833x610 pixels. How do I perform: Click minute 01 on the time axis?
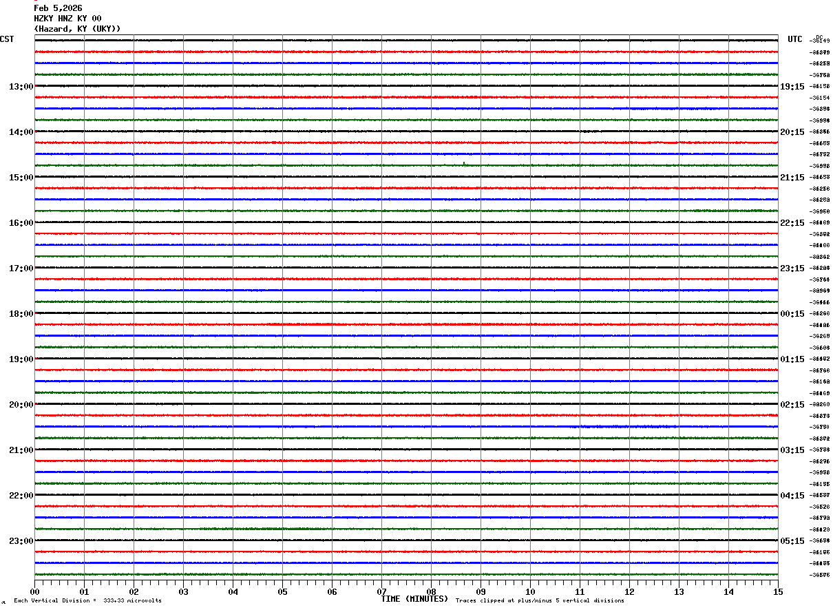[84, 591]
